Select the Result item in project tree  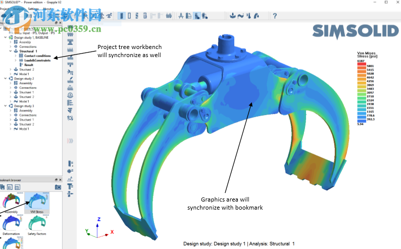pyautogui.click(x=29, y=65)
